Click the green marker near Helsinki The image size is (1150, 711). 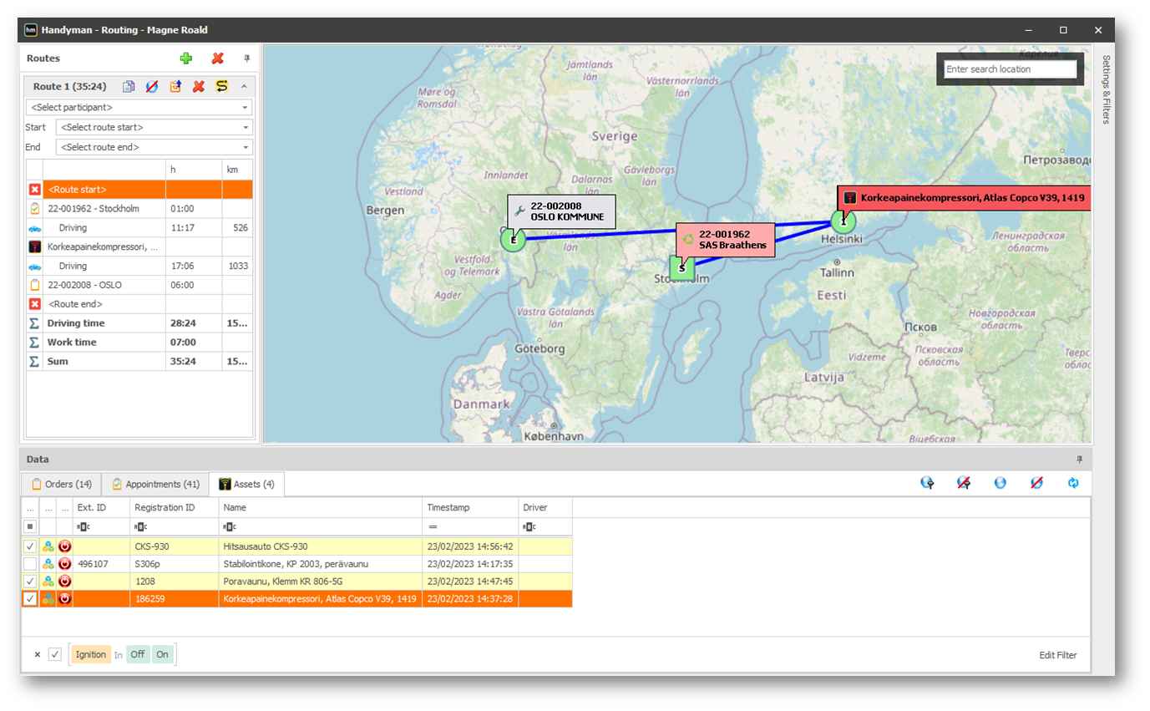click(844, 221)
